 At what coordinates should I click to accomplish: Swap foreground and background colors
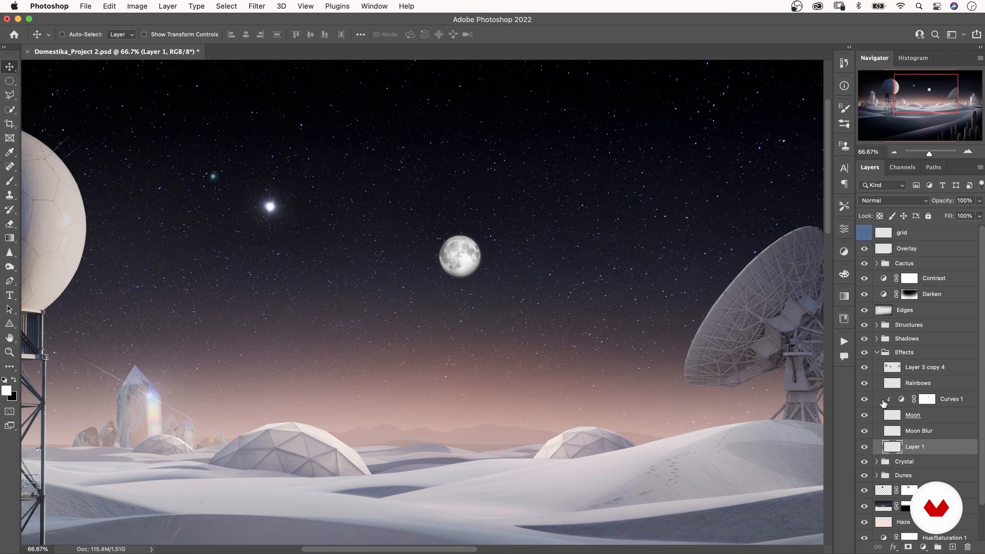pyautogui.click(x=14, y=379)
